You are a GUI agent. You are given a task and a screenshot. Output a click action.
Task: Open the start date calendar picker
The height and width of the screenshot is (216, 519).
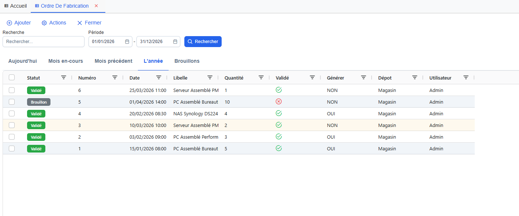127,42
